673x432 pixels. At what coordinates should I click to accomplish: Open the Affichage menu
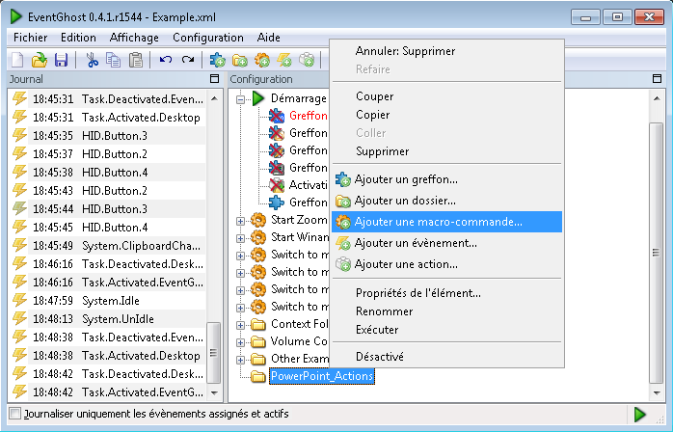pyautogui.click(x=134, y=38)
